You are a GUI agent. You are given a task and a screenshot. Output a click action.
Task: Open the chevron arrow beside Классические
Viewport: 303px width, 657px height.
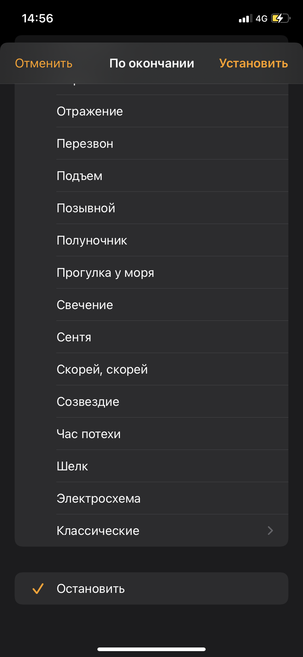pyautogui.click(x=270, y=531)
